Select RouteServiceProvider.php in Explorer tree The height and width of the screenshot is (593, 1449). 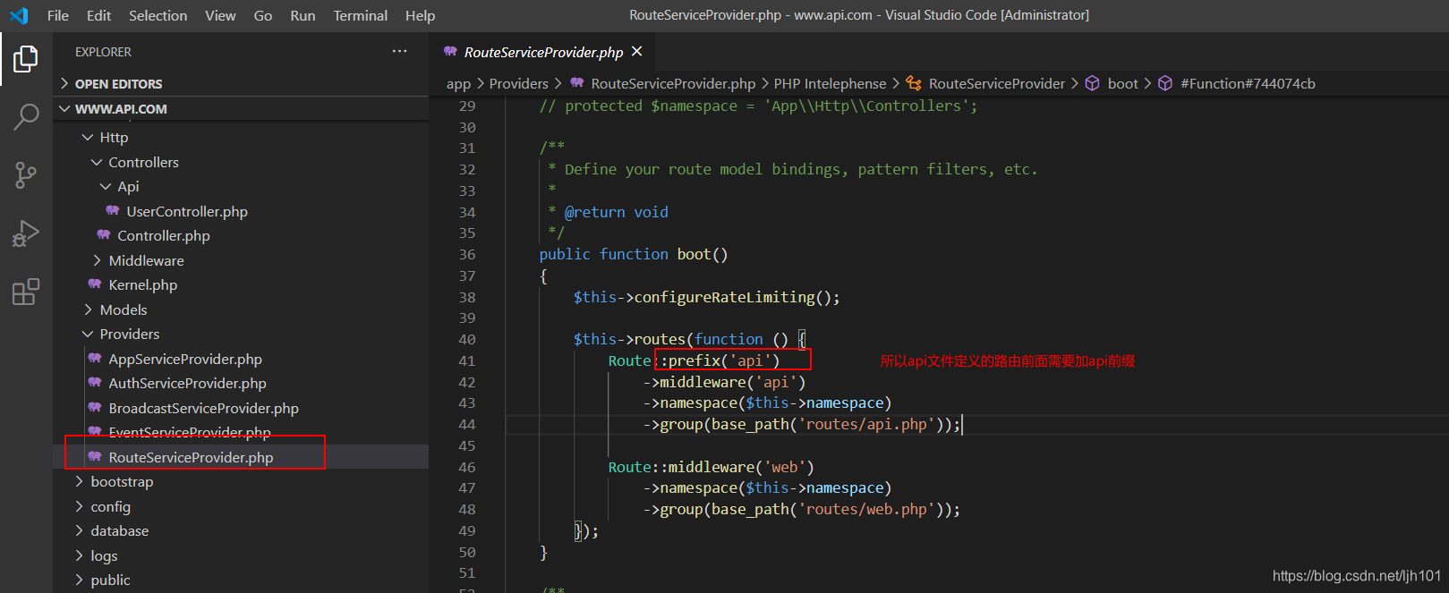pos(191,457)
